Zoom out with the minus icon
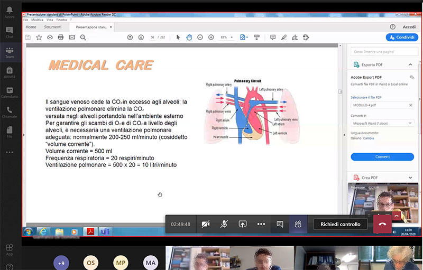 [200, 38]
